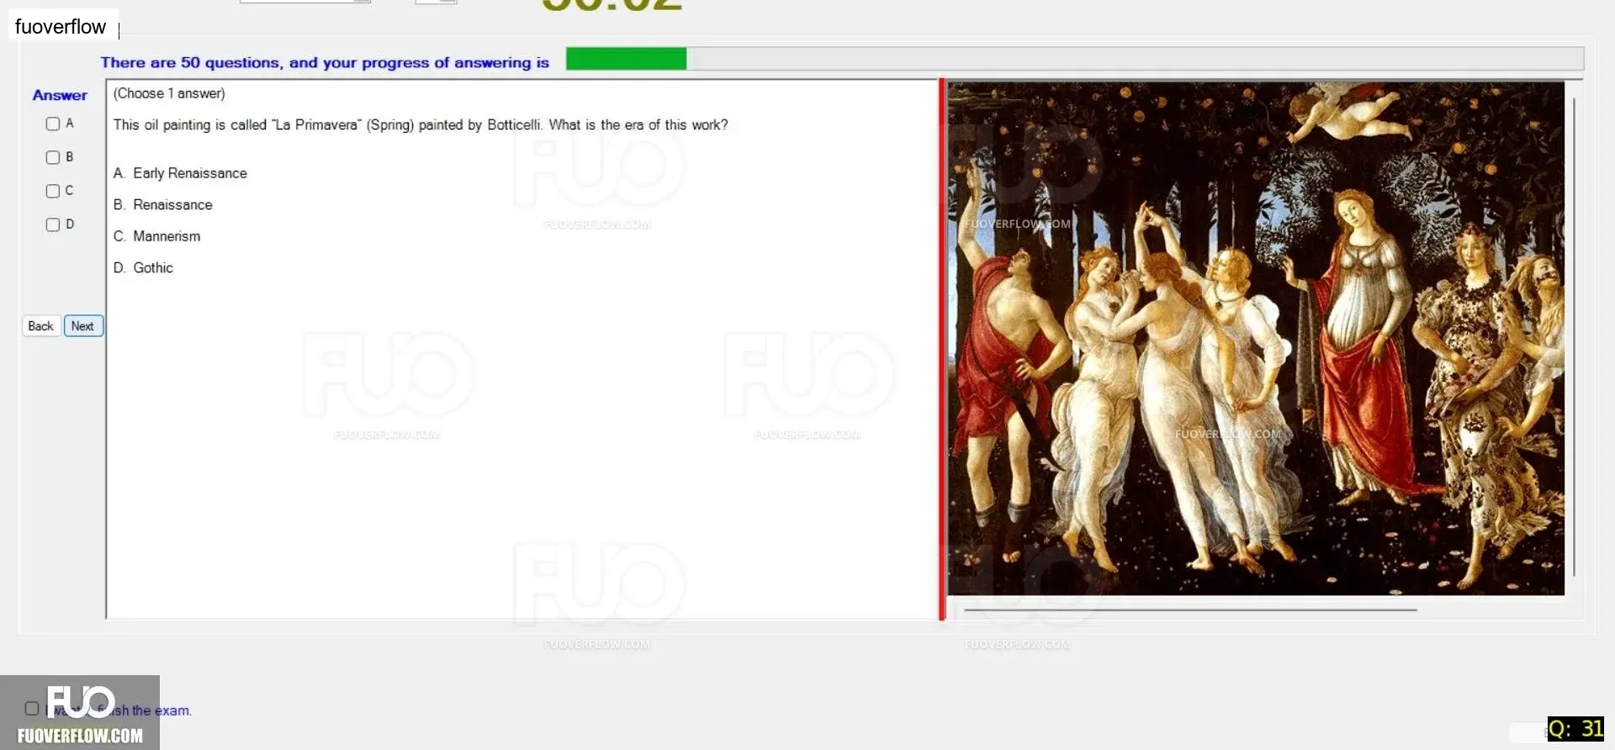Image resolution: width=1615 pixels, height=750 pixels.
Task: Click the question text about Botticelli
Action: point(421,124)
